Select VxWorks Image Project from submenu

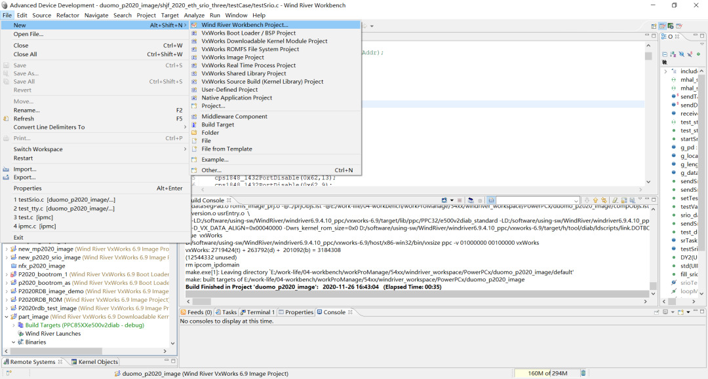pos(232,58)
